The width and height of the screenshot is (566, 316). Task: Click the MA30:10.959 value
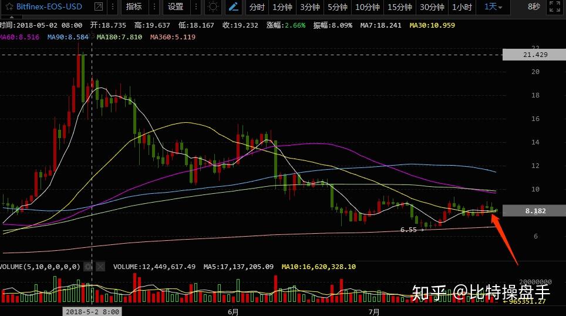pyautogui.click(x=432, y=25)
